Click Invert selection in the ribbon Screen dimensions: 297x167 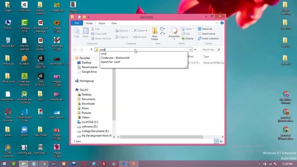(208, 39)
